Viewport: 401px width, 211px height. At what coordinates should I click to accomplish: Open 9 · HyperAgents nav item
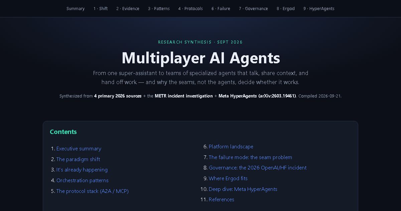coord(319,9)
